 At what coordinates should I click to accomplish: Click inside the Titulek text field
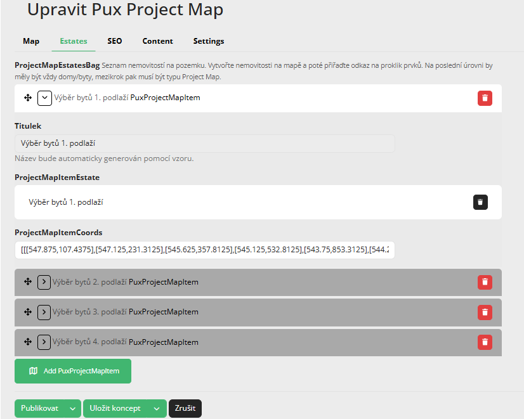204,144
